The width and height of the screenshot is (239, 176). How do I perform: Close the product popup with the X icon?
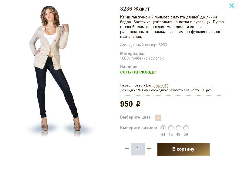(x=232, y=5)
